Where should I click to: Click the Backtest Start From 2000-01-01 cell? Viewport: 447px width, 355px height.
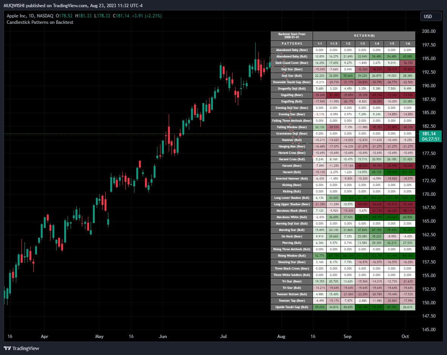291,36
